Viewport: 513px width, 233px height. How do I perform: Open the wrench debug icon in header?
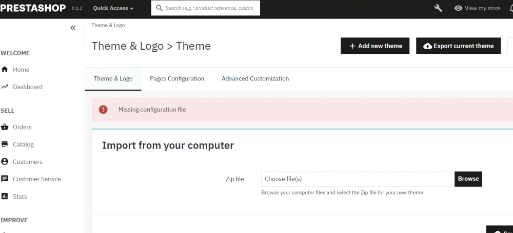(438, 8)
